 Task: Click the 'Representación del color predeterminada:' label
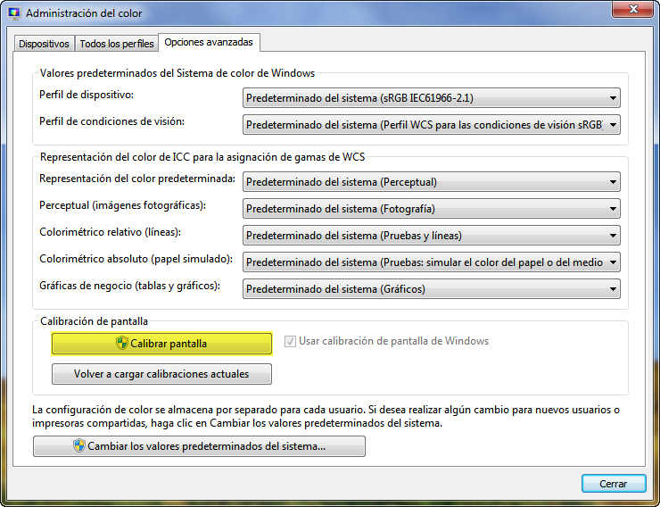point(137,179)
